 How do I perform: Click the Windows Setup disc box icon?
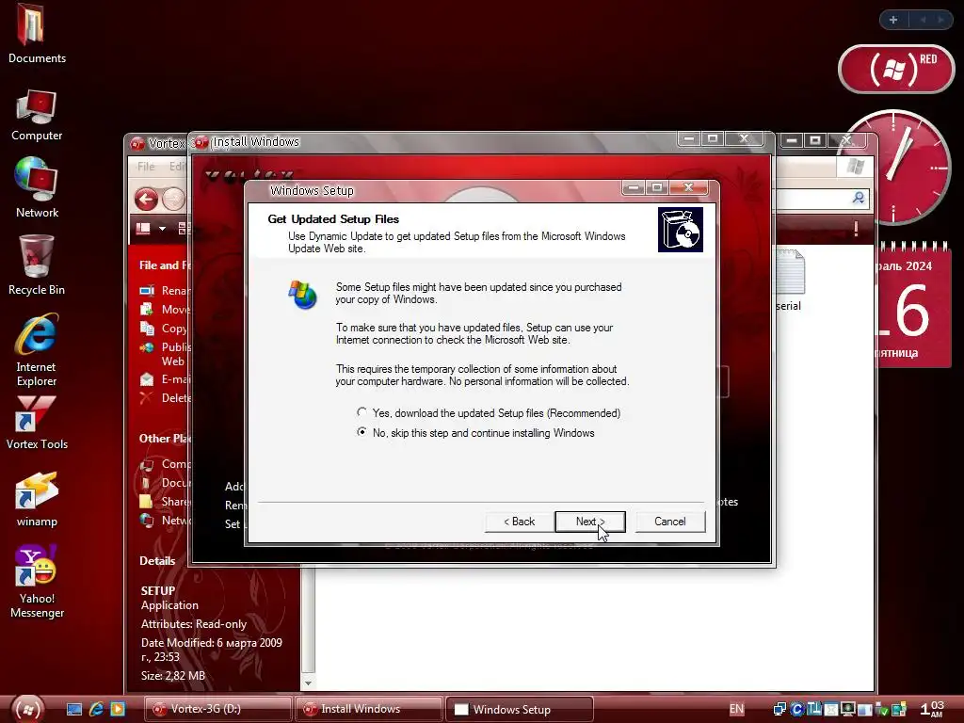680,230
